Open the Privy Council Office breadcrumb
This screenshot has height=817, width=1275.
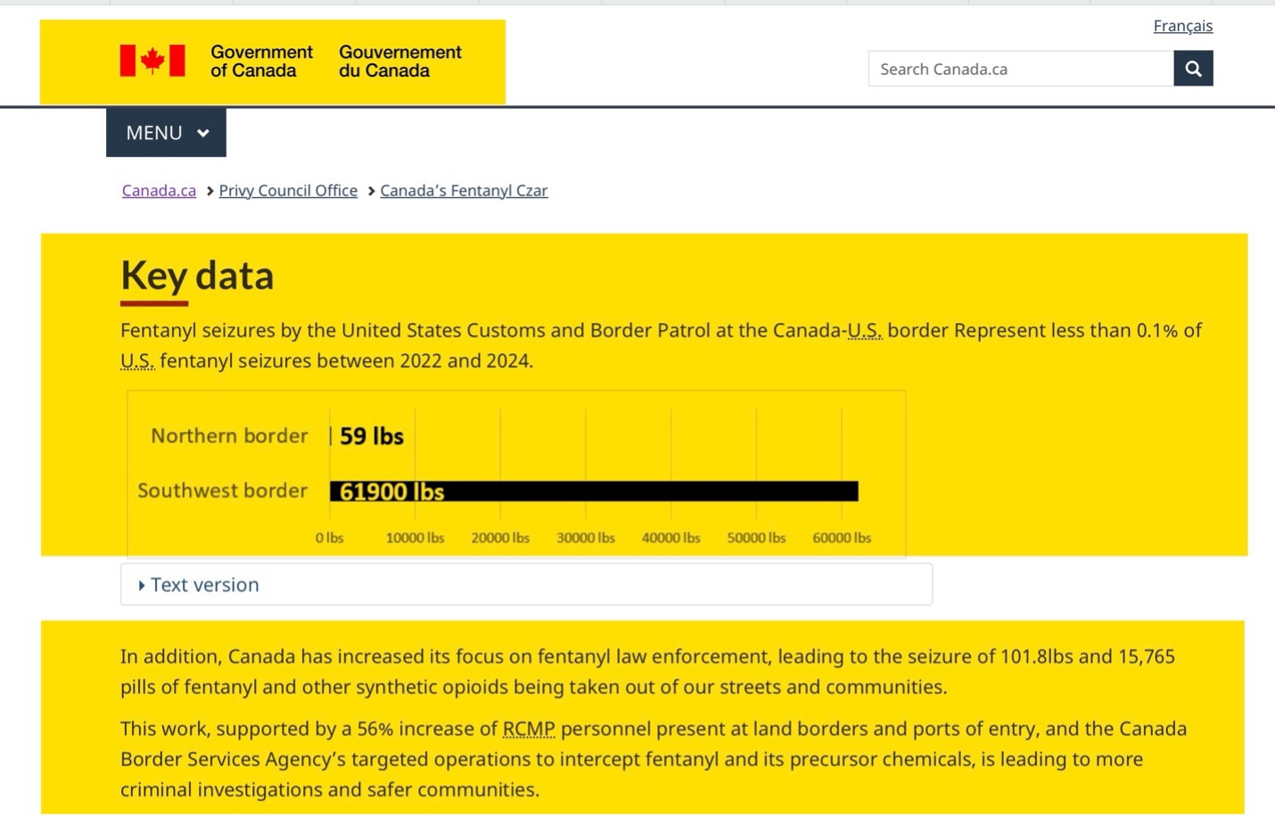[288, 190]
